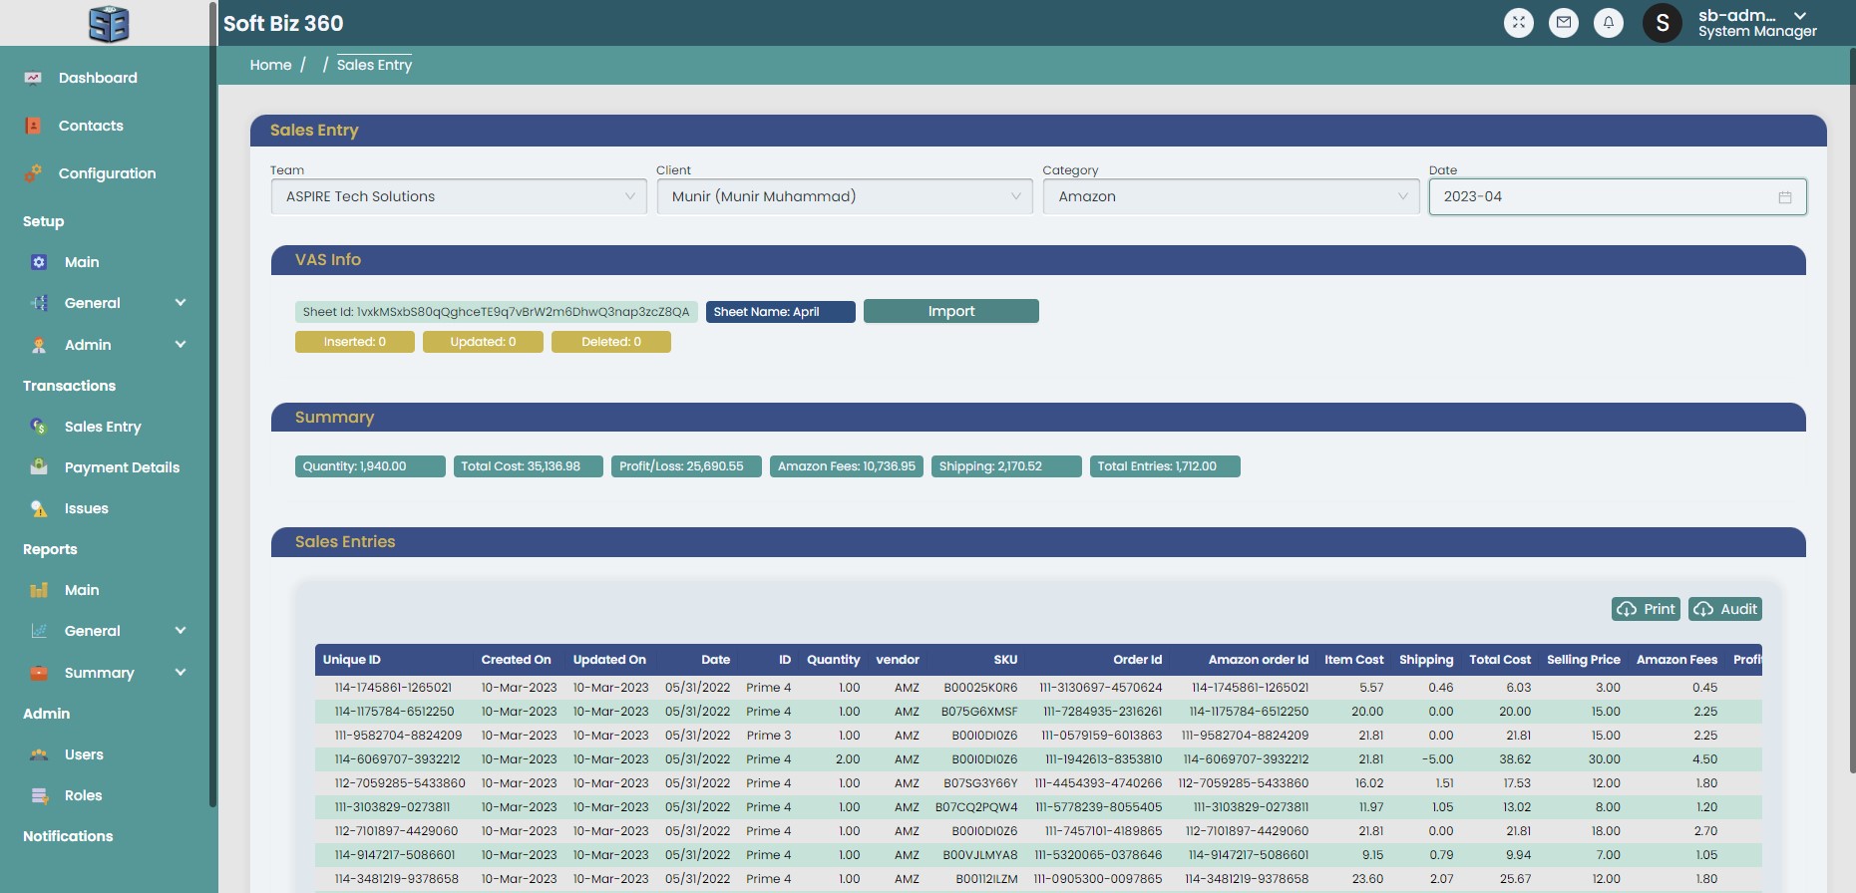Open the Team dropdown
The width and height of the screenshot is (1856, 893).
pyautogui.click(x=459, y=196)
